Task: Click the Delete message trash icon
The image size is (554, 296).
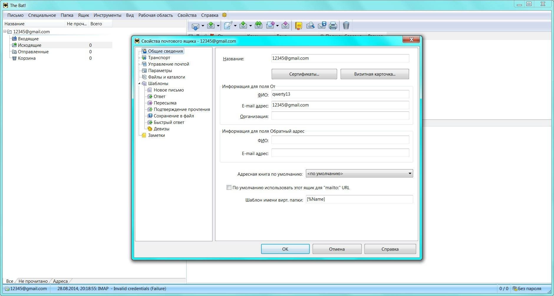Action: [346, 26]
